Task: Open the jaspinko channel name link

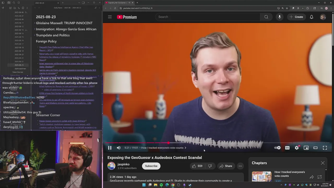Action: point(123,164)
